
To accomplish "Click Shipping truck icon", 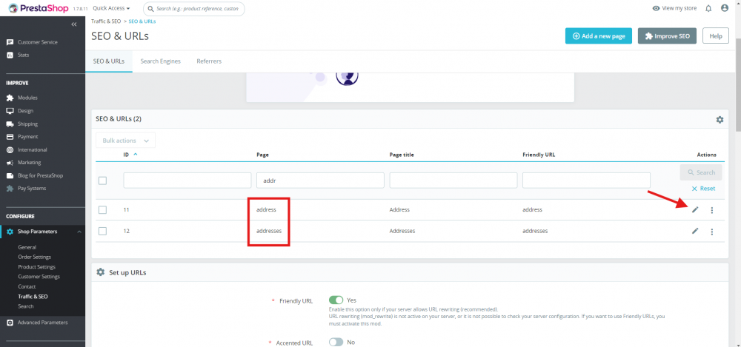I will pos(10,124).
